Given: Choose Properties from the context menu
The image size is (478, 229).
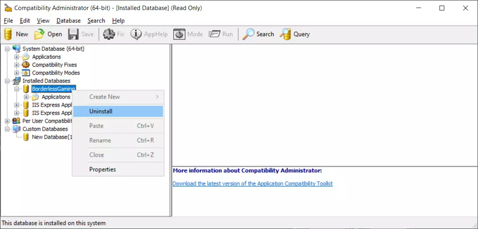Looking at the screenshot, I should pyautogui.click(x=118, y=169).
